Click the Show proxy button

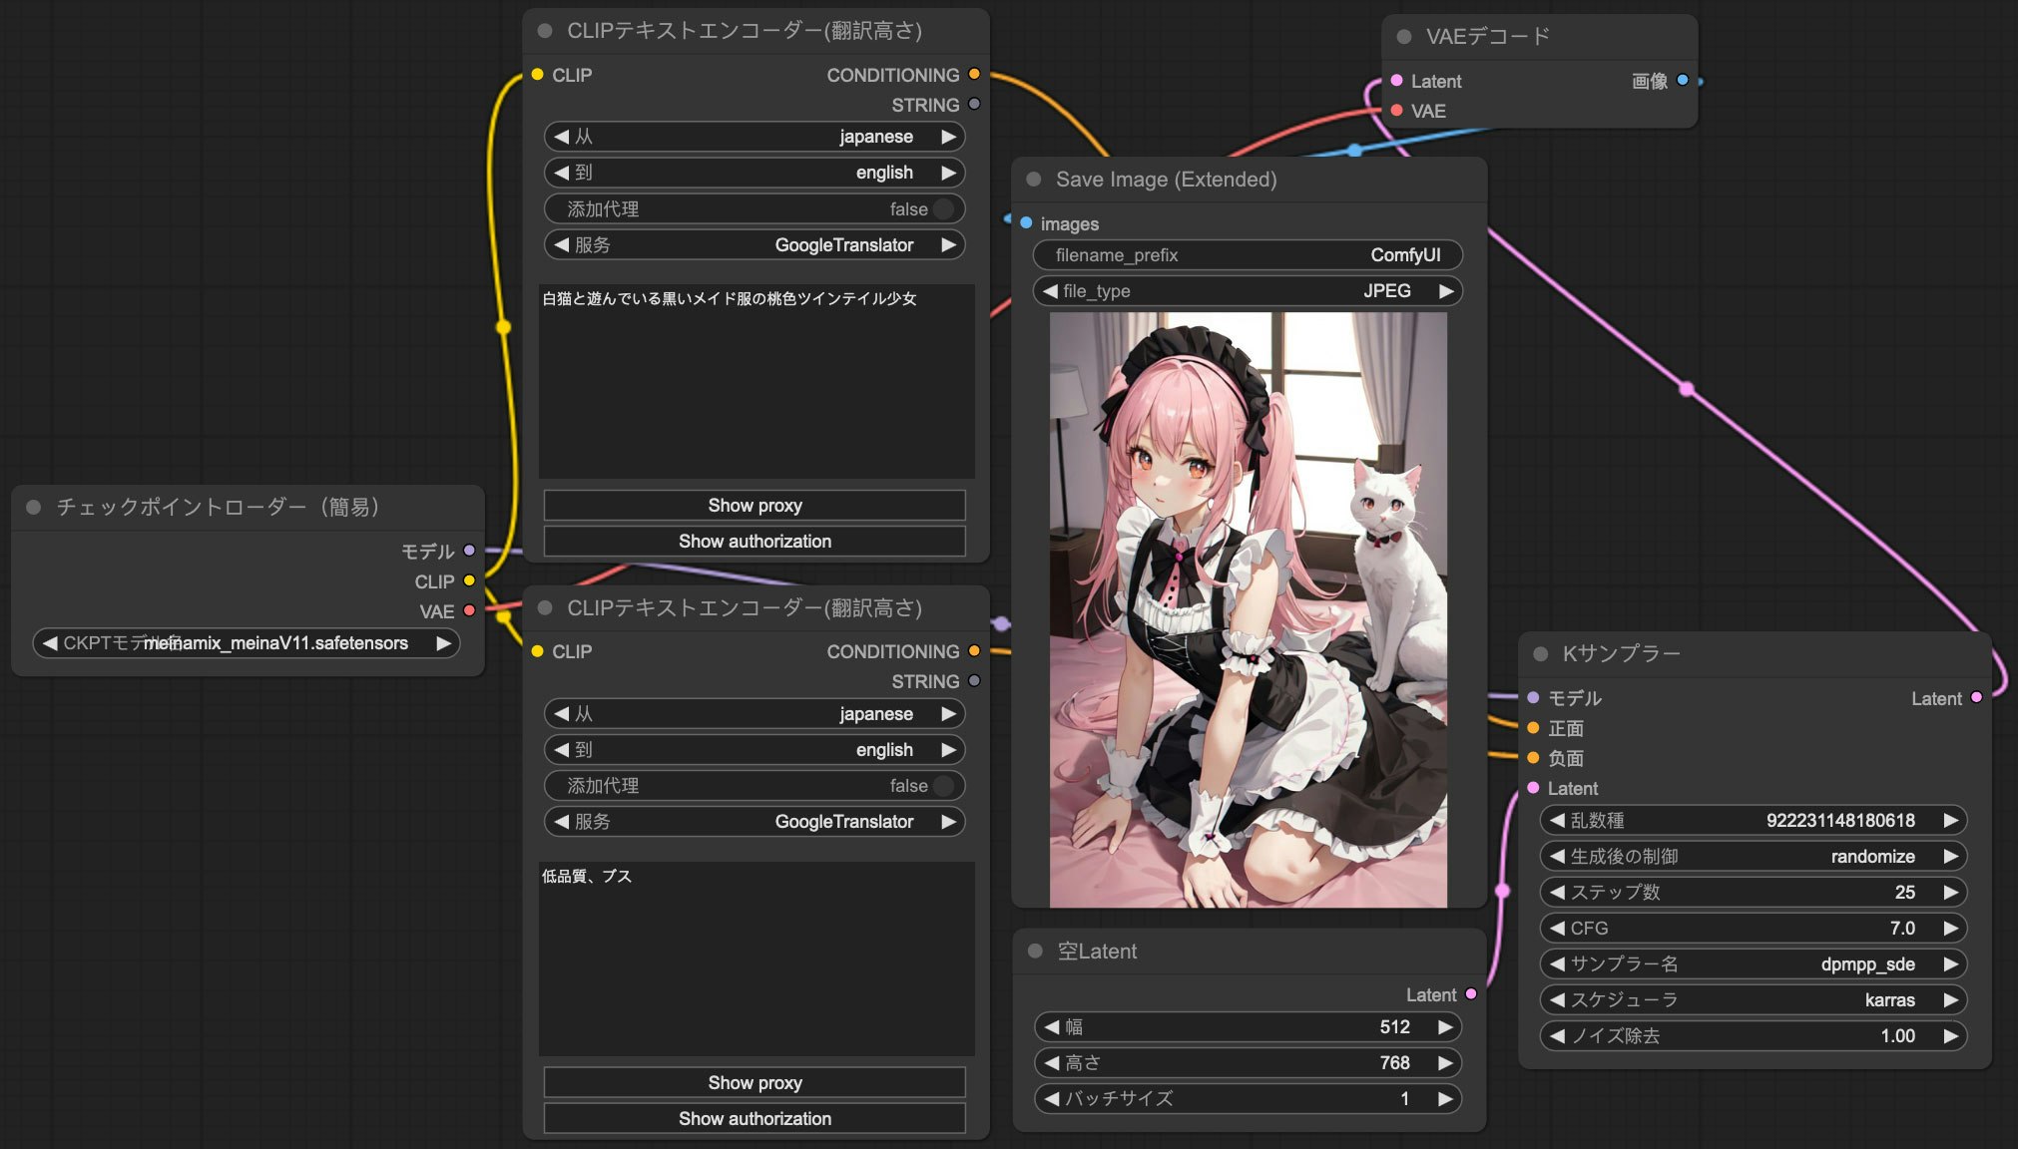[x=754, y=505]
